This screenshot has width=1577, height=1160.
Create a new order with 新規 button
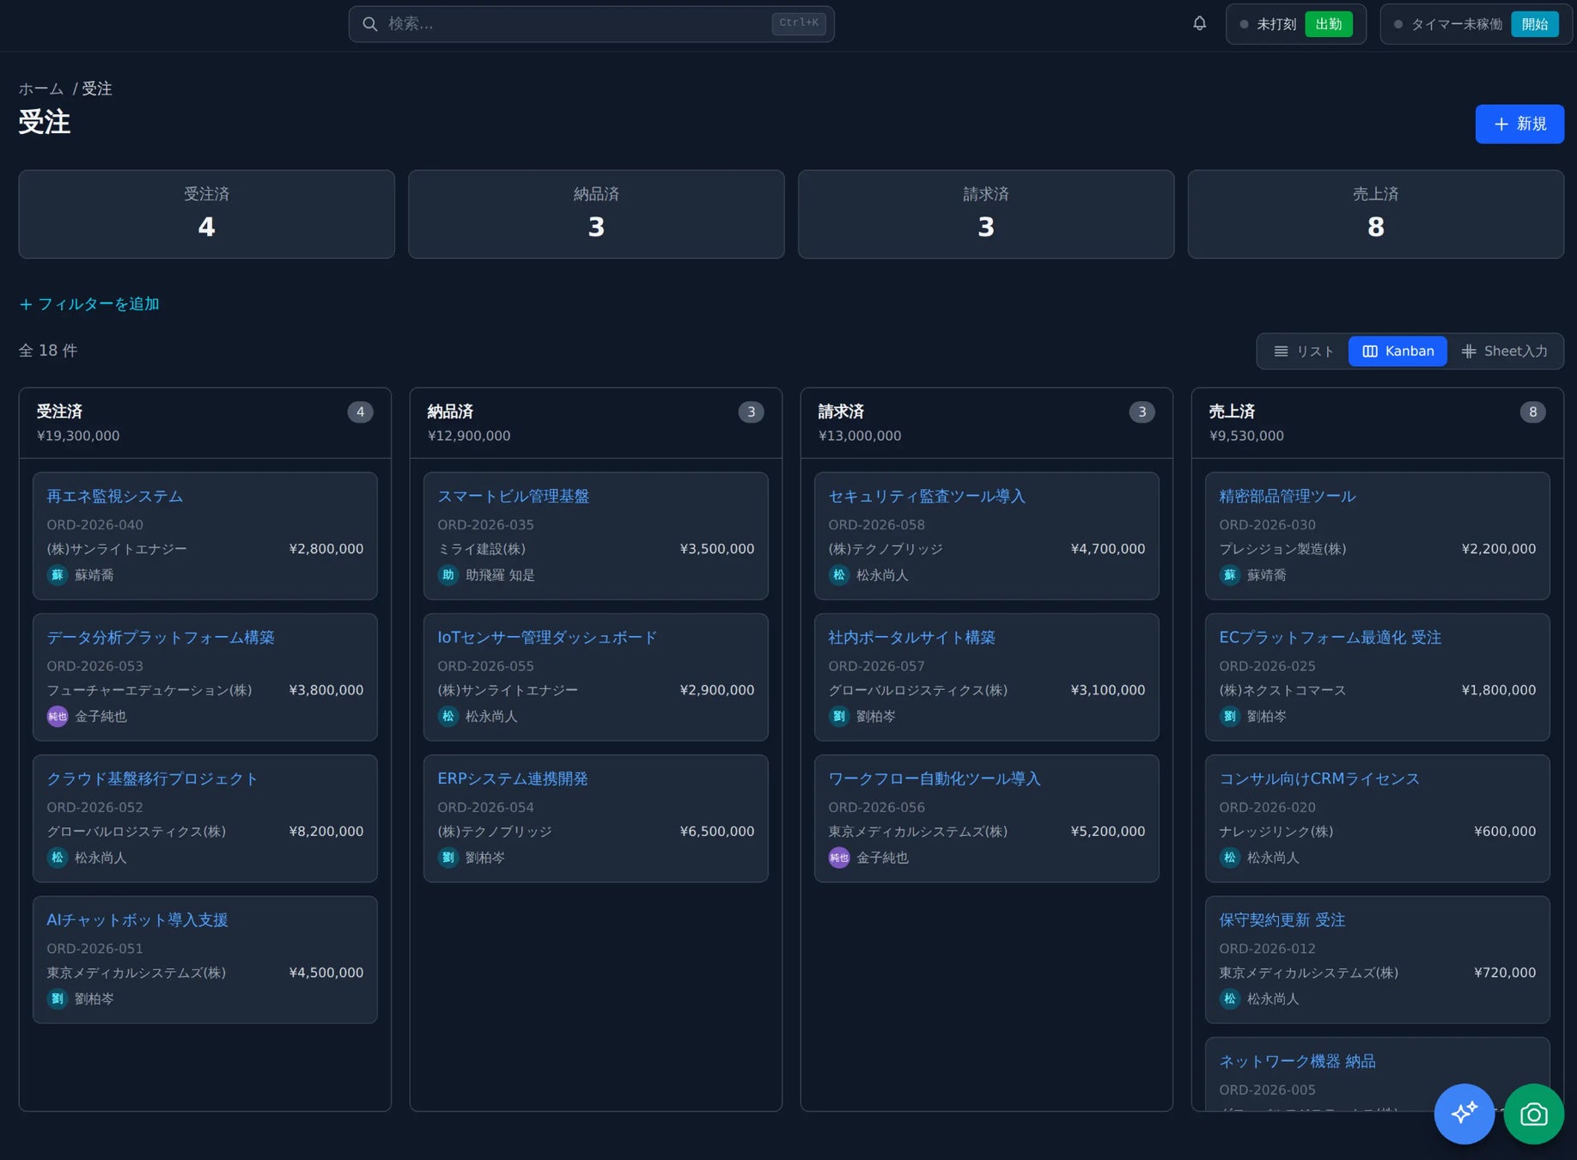pyautogui.click(x=1519, y=124)
